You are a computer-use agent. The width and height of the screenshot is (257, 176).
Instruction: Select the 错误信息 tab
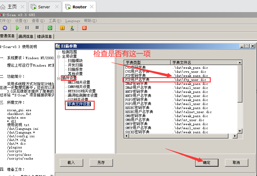tap(44, 36)
